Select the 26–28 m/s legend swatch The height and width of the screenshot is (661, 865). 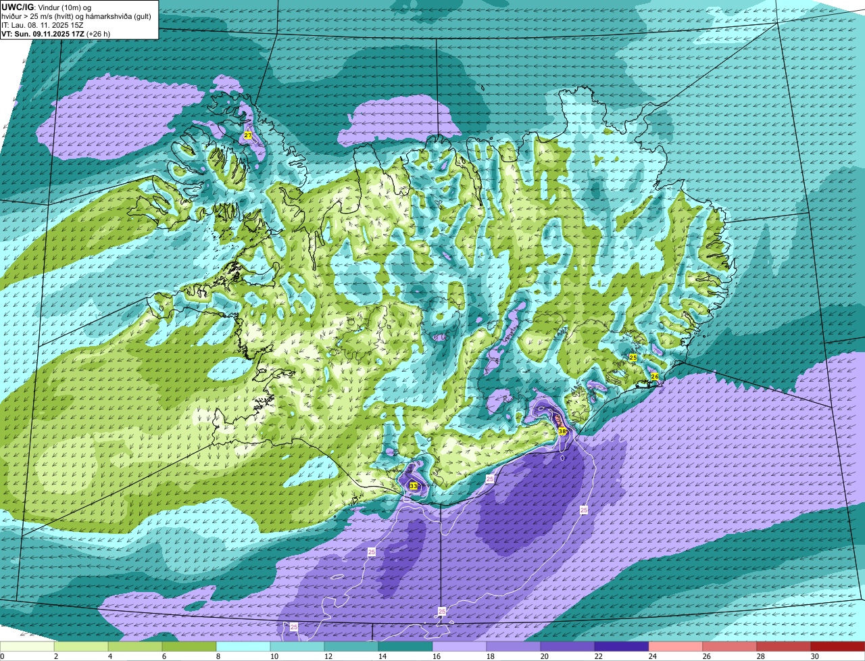pyautogui.click(x=730, y=647)
